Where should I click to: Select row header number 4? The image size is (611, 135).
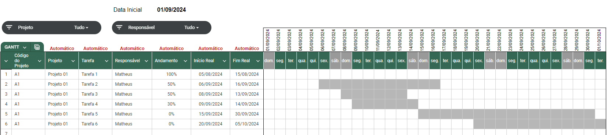pos(6,104)
